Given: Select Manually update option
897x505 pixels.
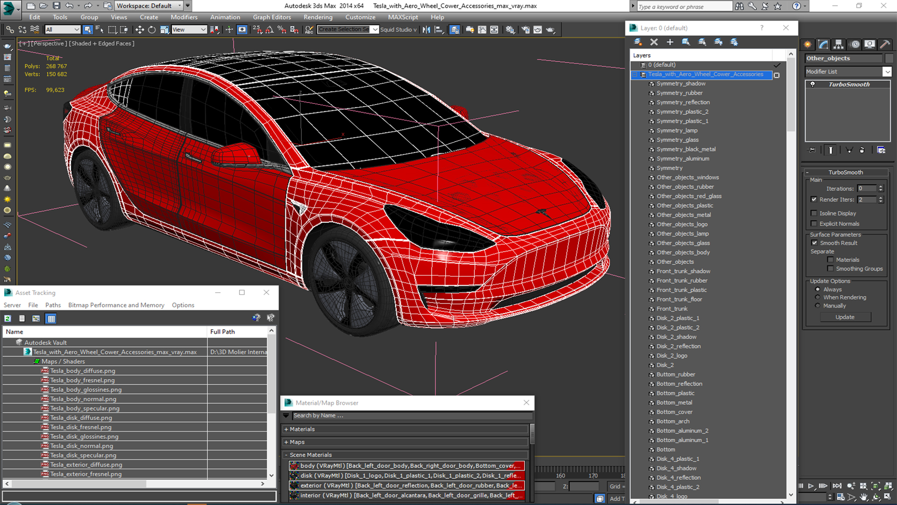Looking at the screenshot, I should [x=818, y=306].
